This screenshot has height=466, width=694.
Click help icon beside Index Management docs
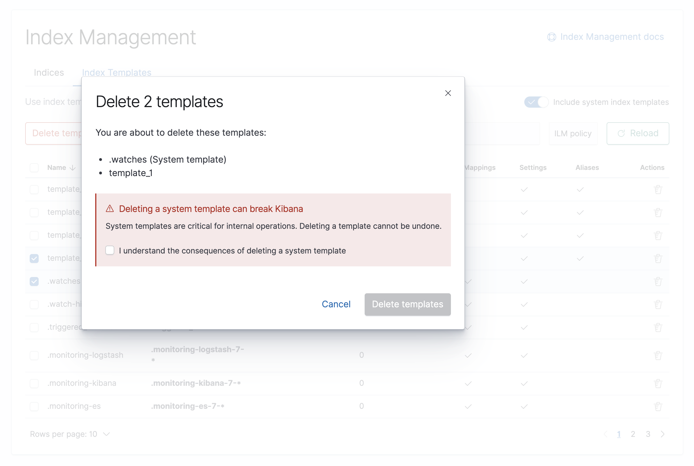(551, 37)
